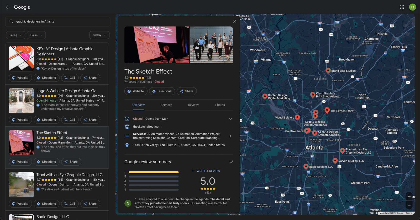
Task: Open thesketcheffect.com website link
Action: tap(147, 127)
